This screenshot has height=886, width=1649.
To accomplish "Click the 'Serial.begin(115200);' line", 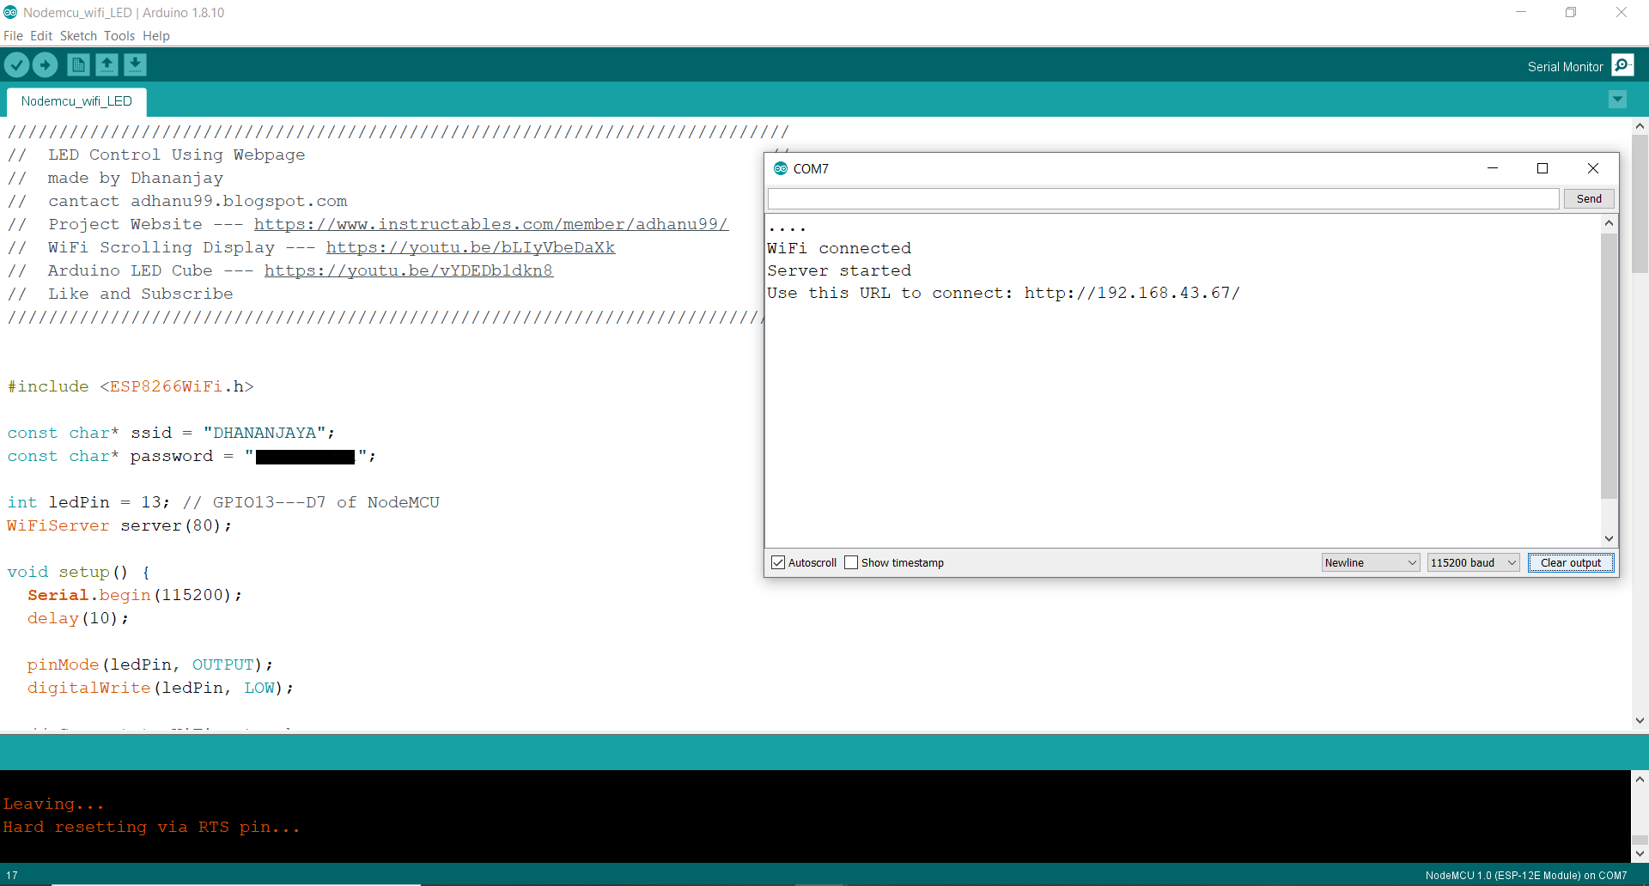I will [135, 595].
